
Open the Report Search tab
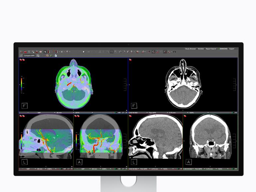click(x=211, y=49)
